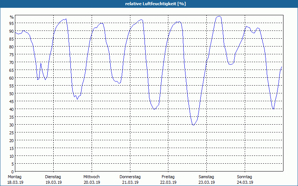Click the 0 value on the y-axis

(13, 171)
